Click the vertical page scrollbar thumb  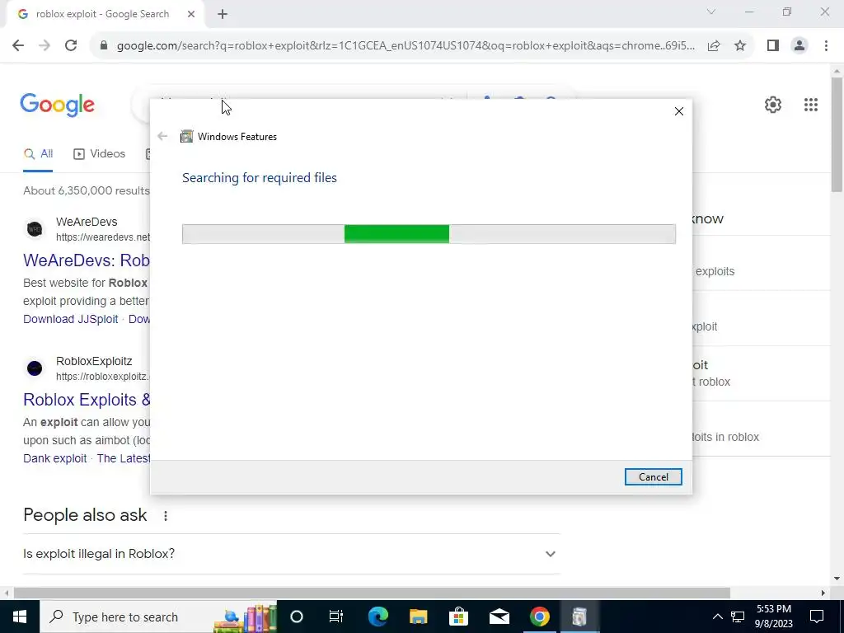[x=837, y=134]
